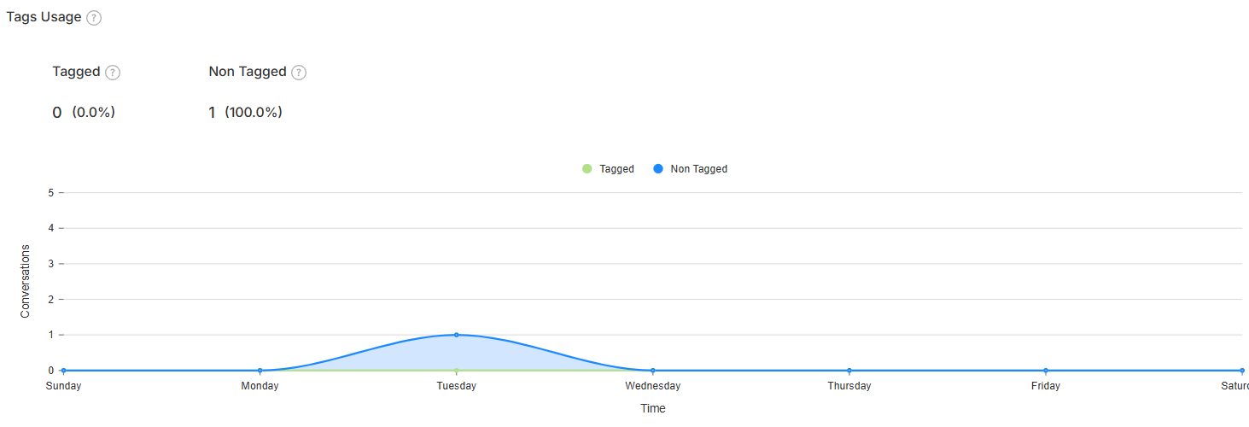Select the Monday data point on the chart

260,371
